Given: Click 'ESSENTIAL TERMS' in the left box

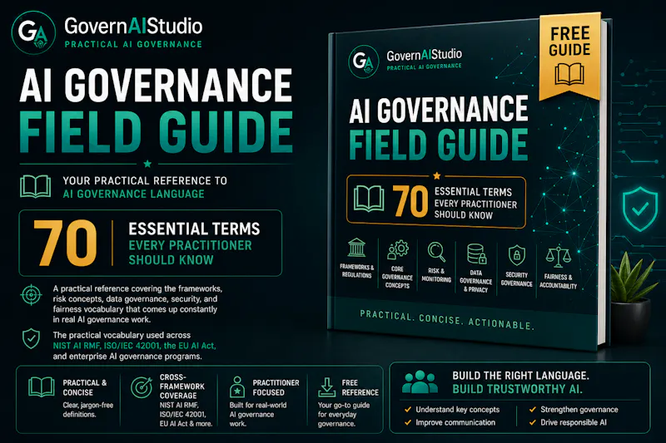Looking at the screenshot, I should pos(194,229).
